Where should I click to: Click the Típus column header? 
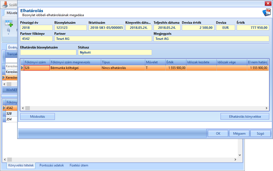click(x=123, y=62)
